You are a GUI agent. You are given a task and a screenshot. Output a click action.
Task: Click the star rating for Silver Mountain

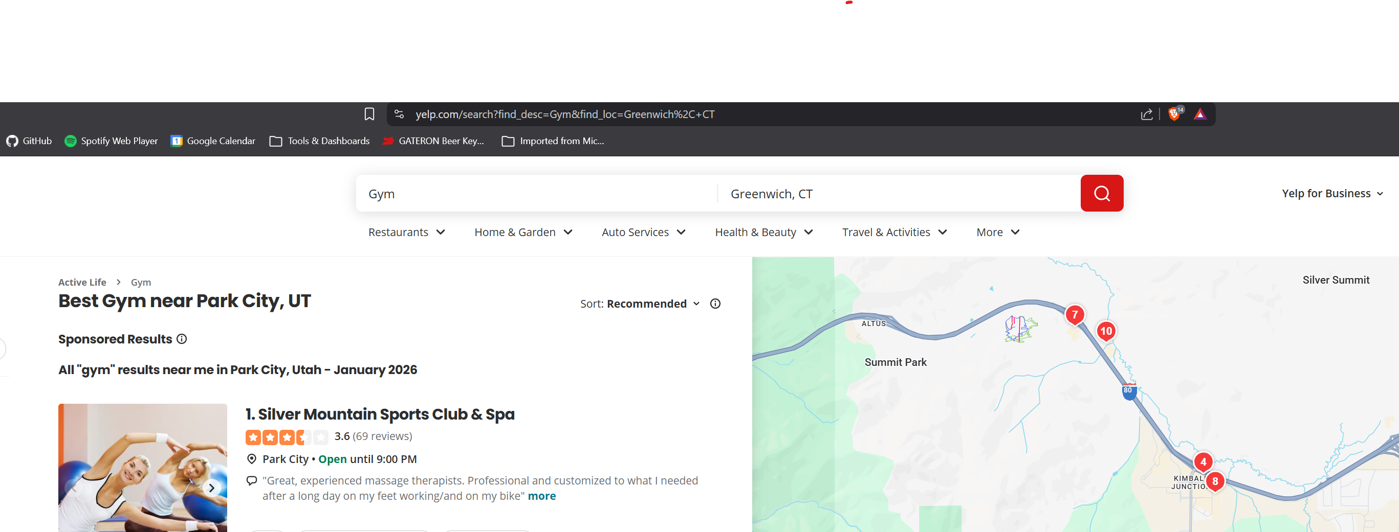[287, 437]
